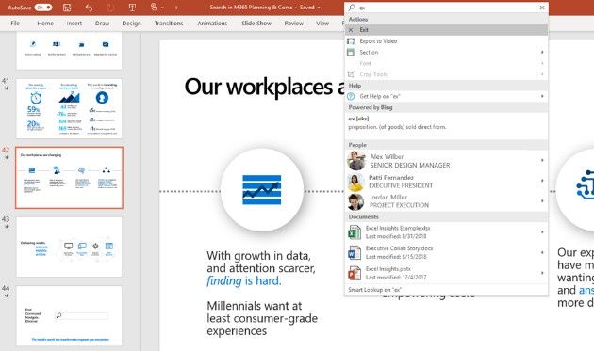The width and height of the screenshot is (594, 351).
Task: Click the search magnifier icon
Action: pos(352,8)
